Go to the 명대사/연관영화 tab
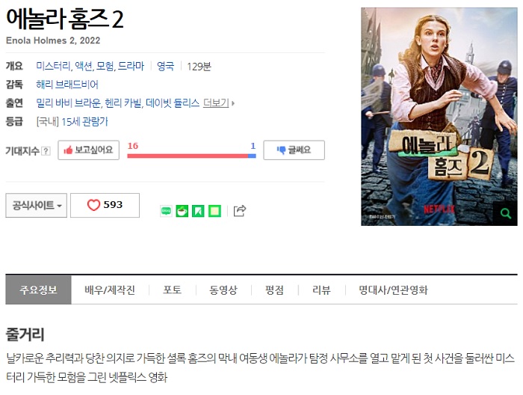The width and height of the screenshot is (523, 395). 393,290
